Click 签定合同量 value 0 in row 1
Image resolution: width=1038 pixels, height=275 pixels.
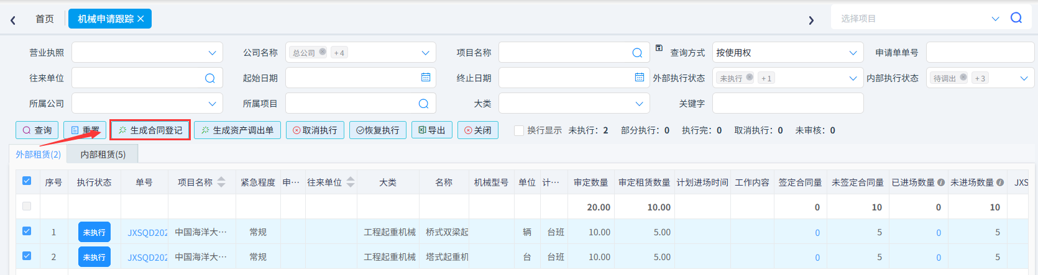(817, 233)
